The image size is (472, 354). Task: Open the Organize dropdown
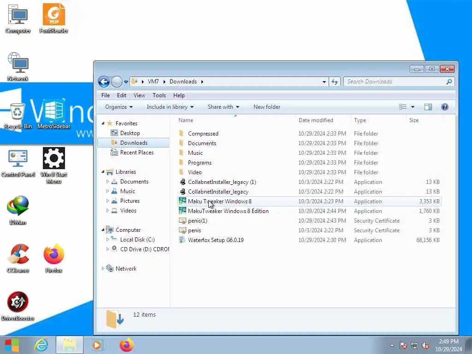point(119,107)
